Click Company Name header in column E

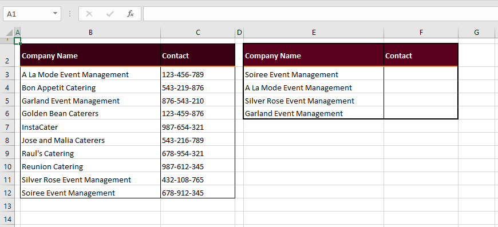coord(314,55)
